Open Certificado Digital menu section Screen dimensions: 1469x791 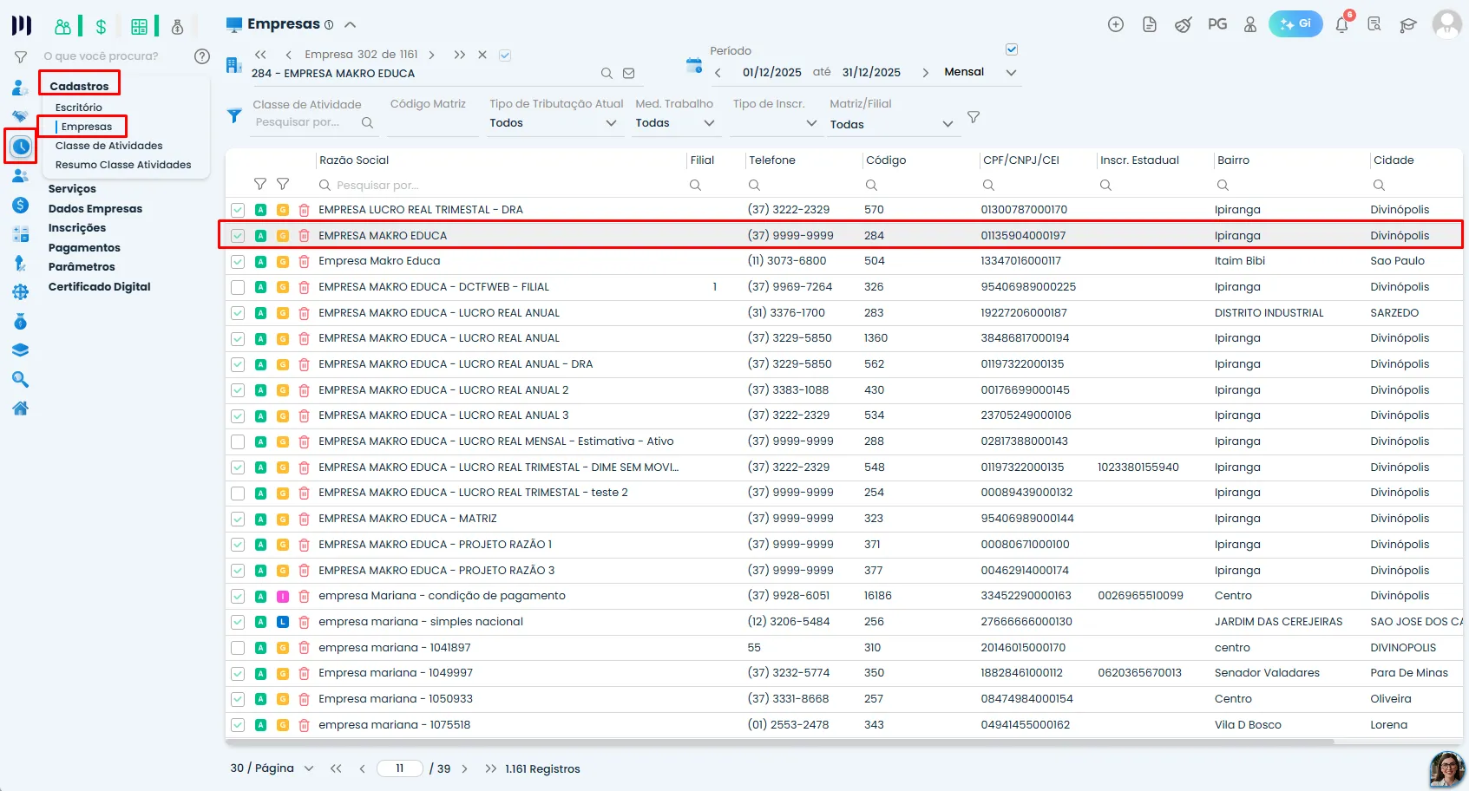click(x=100, y=287)
